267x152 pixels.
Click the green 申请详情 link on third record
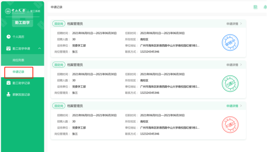[x=232, y=106]
